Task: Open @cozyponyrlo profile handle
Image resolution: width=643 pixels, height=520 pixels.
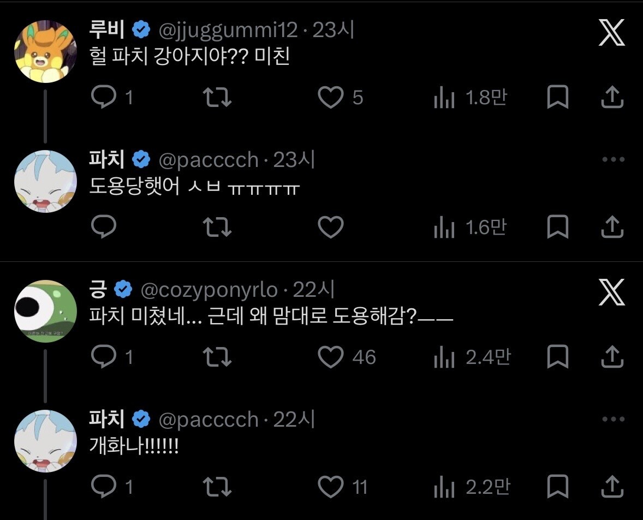Action: point(210,290)
